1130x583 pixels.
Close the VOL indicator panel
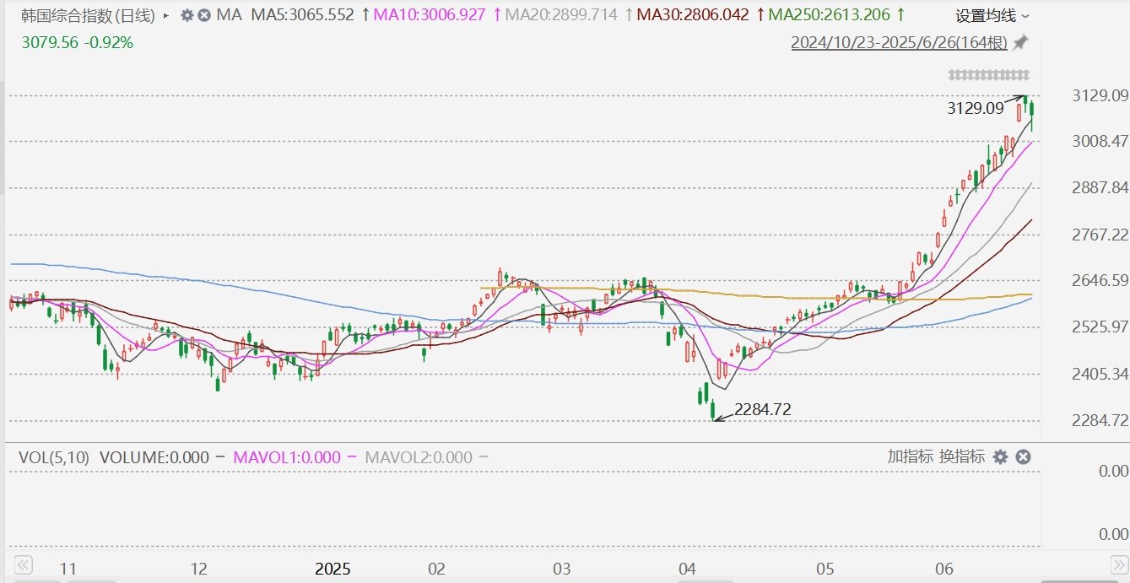1022,456
